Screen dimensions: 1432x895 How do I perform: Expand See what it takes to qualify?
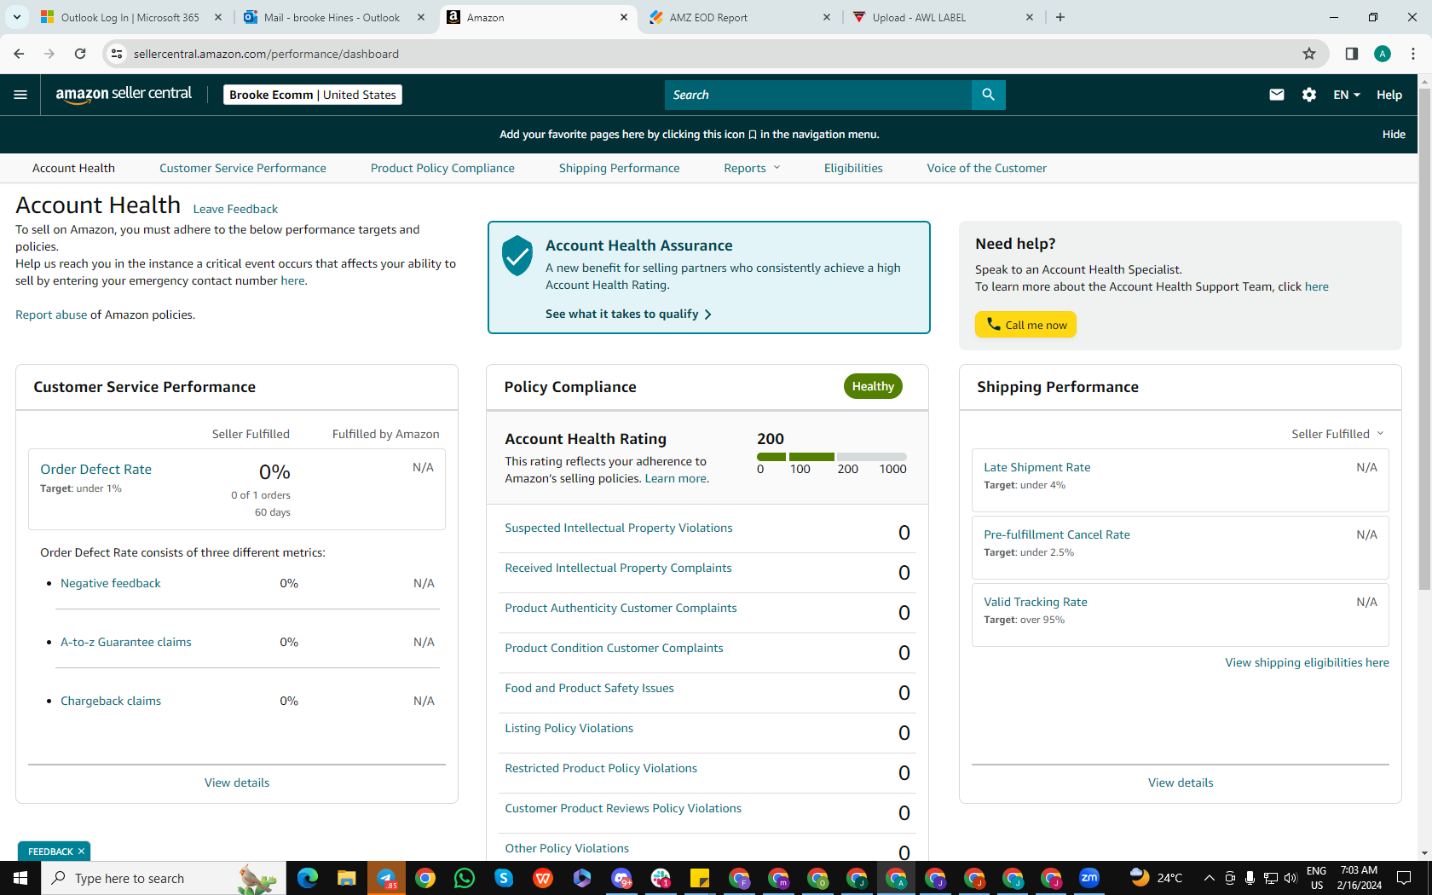628,314
